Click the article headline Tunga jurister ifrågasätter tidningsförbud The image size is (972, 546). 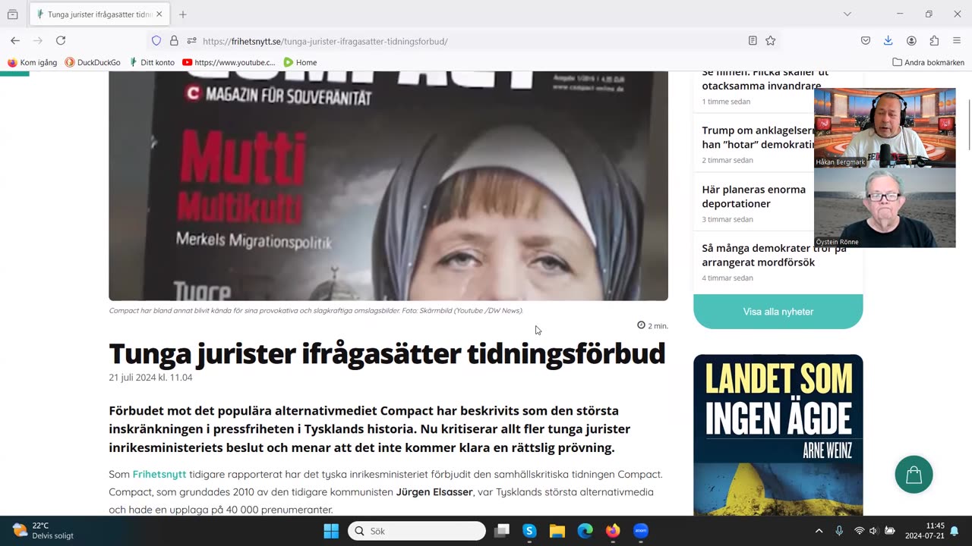point(387,353)
